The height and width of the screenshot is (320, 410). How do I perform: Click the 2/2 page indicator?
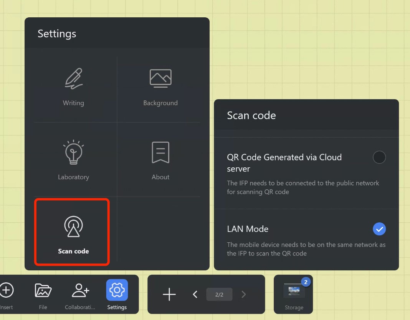(219, 295)
